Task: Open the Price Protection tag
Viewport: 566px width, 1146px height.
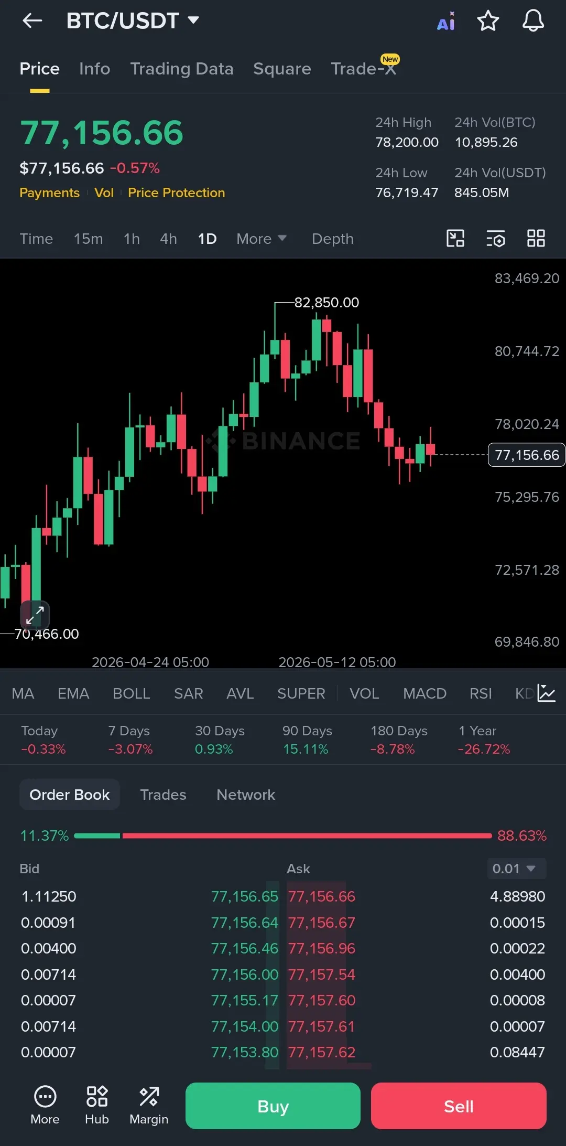Action: tap(176, 192)
